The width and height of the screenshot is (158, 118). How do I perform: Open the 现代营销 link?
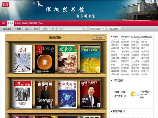click(x=145, y=45)
